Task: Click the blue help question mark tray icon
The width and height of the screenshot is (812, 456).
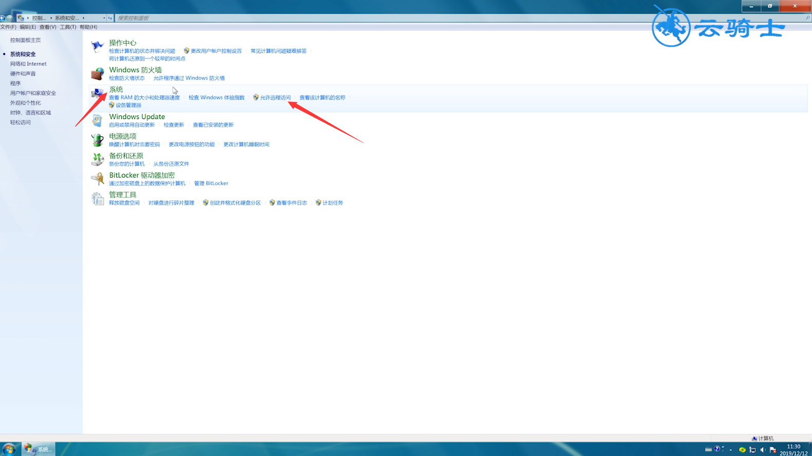Action: click(x=717, y=449)
